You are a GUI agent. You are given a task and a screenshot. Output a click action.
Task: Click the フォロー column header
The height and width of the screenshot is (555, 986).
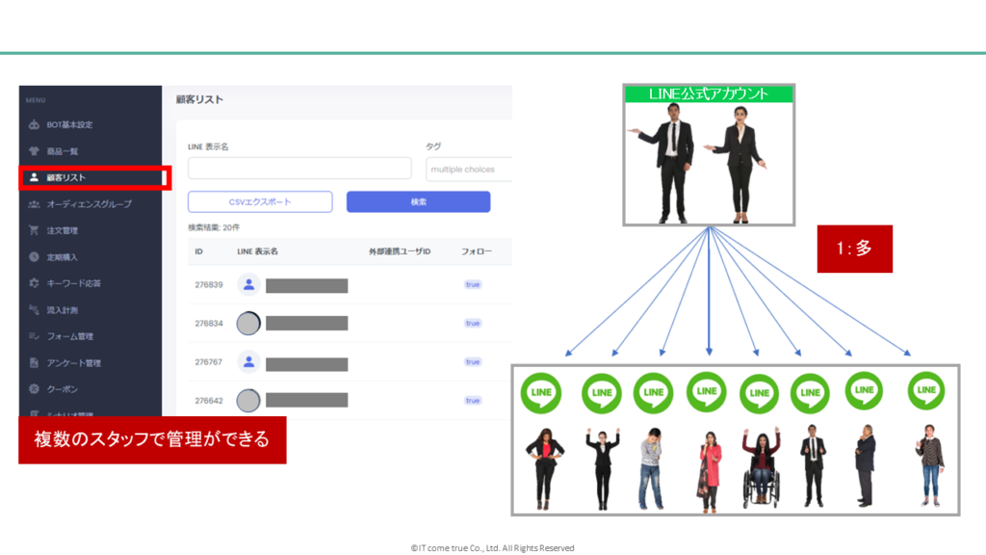476,251
